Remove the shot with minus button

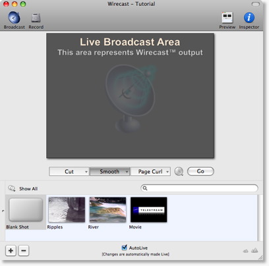pyautogui.click(x=24, y=250)
